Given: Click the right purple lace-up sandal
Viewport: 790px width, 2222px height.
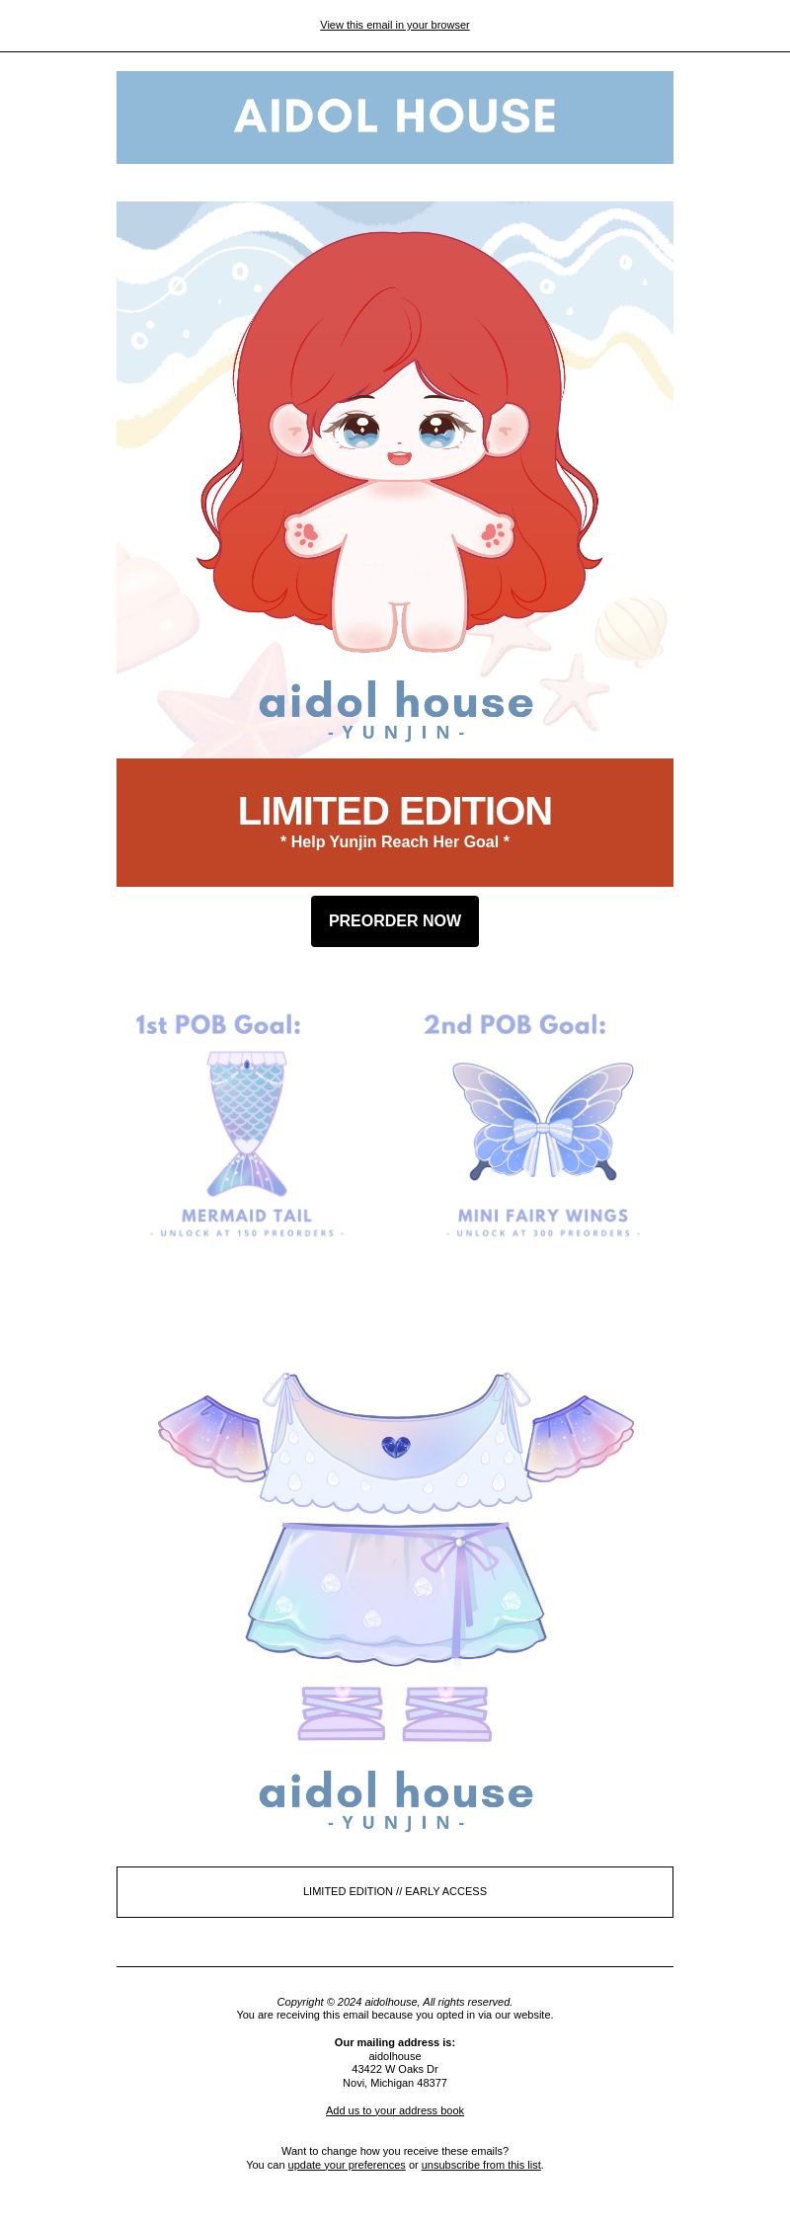Looking at the screenshot, I should pyautogui.click(x=447, y=1713).
